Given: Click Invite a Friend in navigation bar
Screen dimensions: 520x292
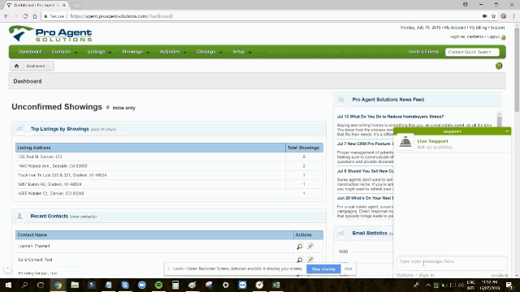Looking at the screenshot, I should pos(423,52).
